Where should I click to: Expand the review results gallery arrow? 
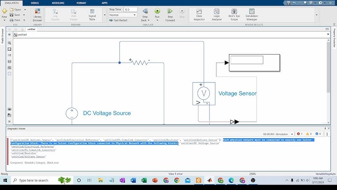pyautogui.click(x=316, y=15)
